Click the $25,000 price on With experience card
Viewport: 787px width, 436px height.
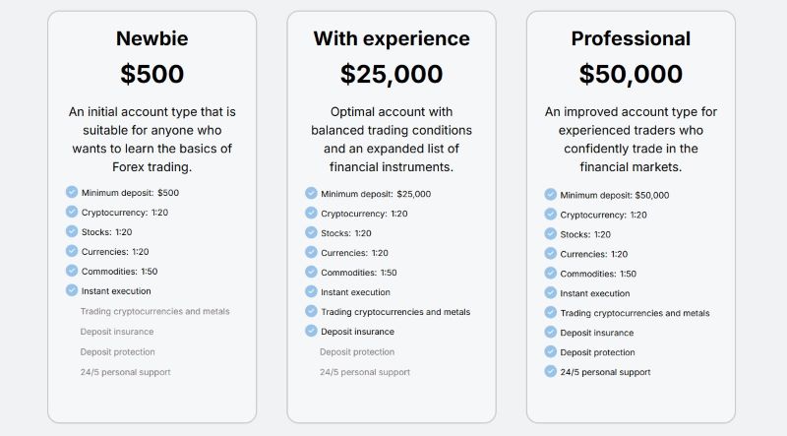point(392,74)
